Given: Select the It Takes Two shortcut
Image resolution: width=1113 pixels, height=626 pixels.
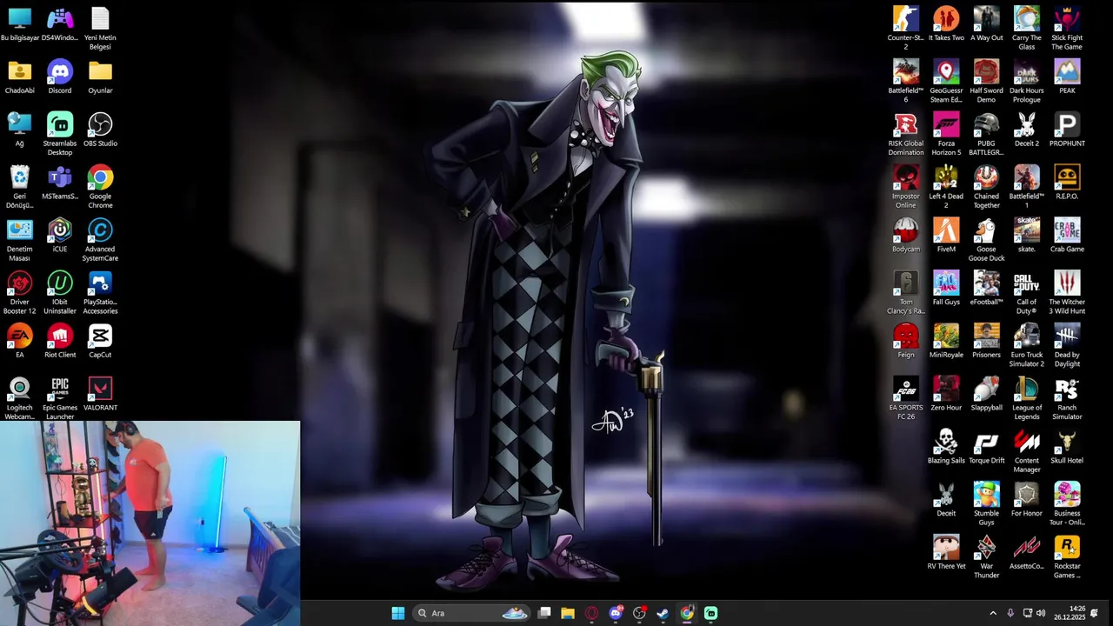Looking at the screenshot, I should click(946, 24).
